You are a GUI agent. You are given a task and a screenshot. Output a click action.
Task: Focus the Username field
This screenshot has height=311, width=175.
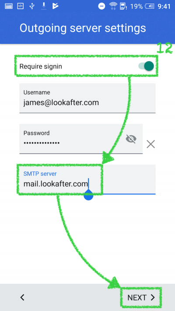(87, 98)
